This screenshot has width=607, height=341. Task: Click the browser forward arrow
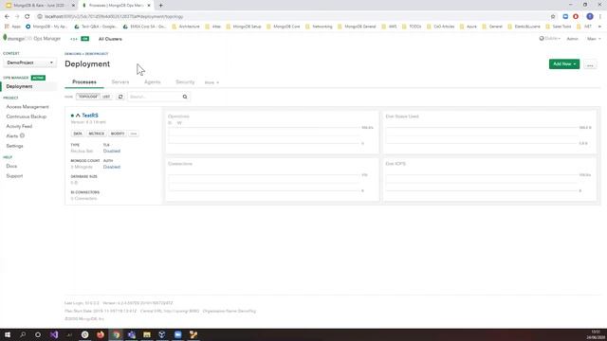pos(17,16)
